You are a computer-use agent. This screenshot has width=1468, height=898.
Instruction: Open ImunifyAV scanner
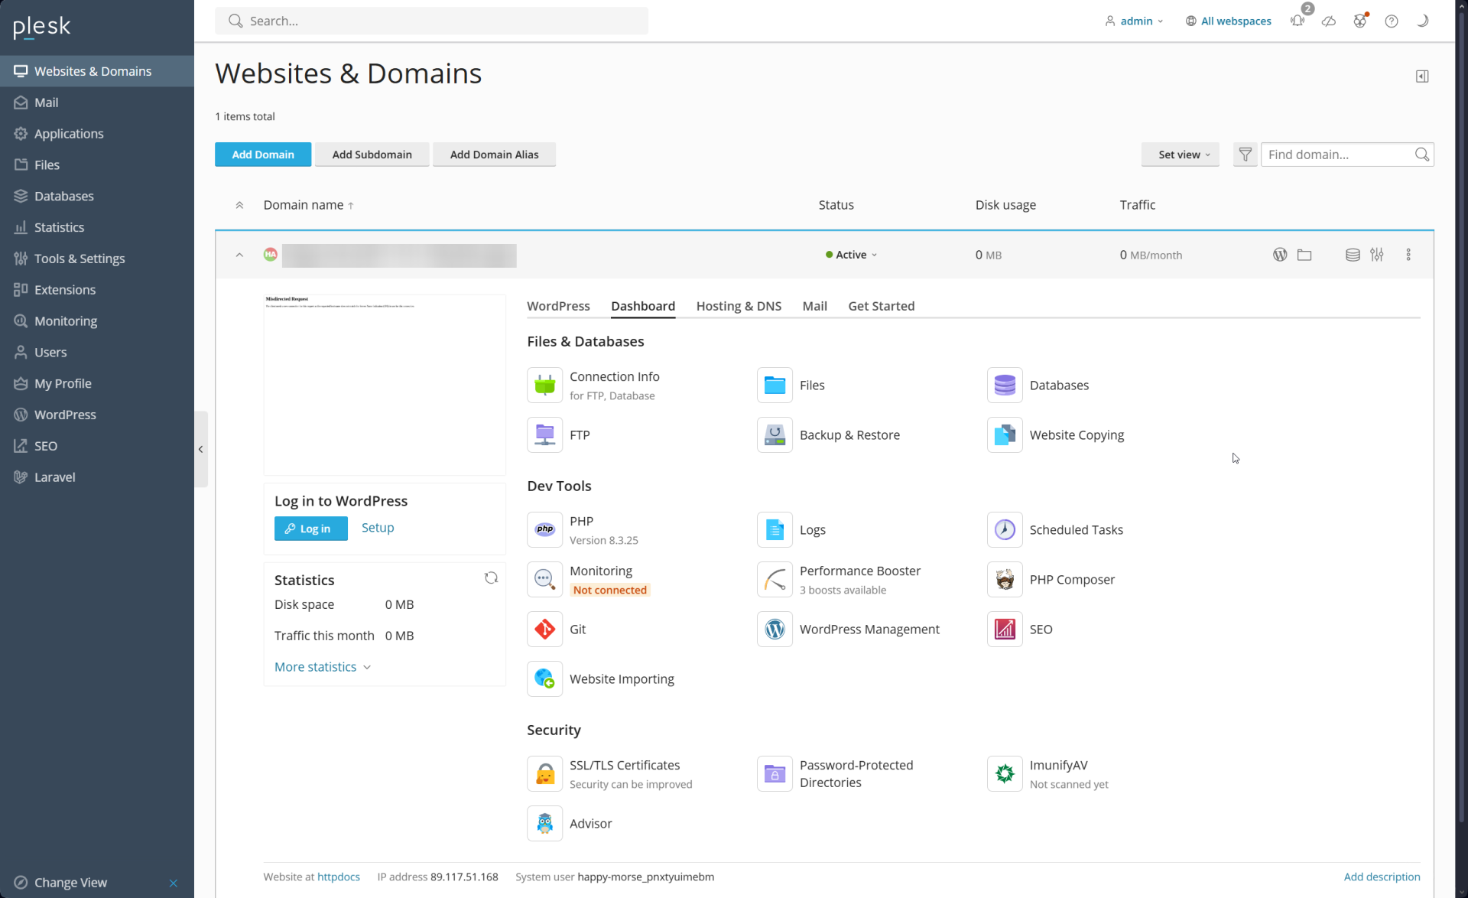click(1047, 773)
